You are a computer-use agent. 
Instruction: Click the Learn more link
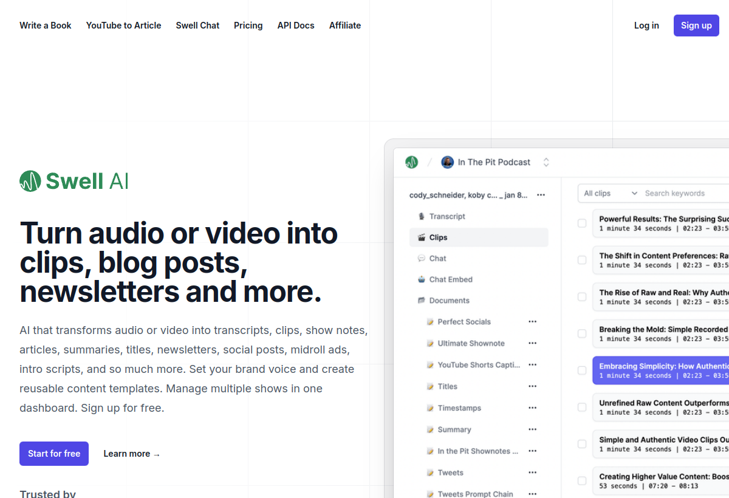click(x=132, y=454)
